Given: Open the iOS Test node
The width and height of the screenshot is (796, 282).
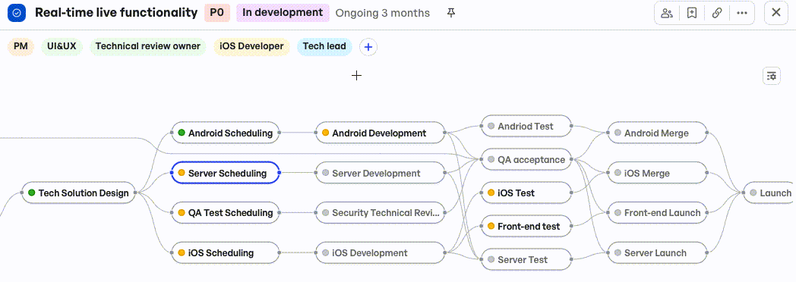Looking at the screenshot, I should coord(526,193).
